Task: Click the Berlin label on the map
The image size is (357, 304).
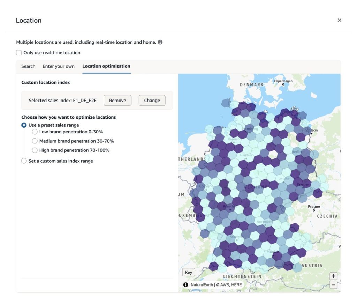Action: [296, 152]
